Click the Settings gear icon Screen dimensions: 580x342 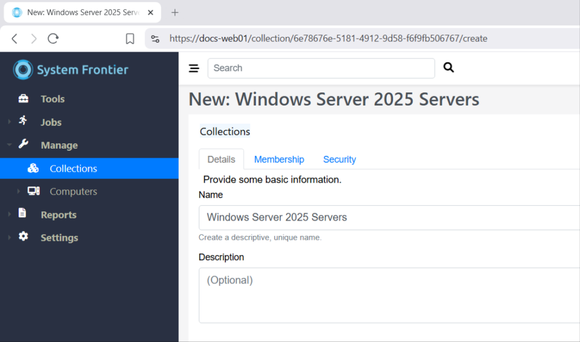point(23,237)
